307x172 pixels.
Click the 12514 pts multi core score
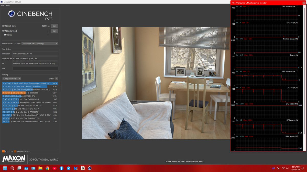[x=46, y=26]
